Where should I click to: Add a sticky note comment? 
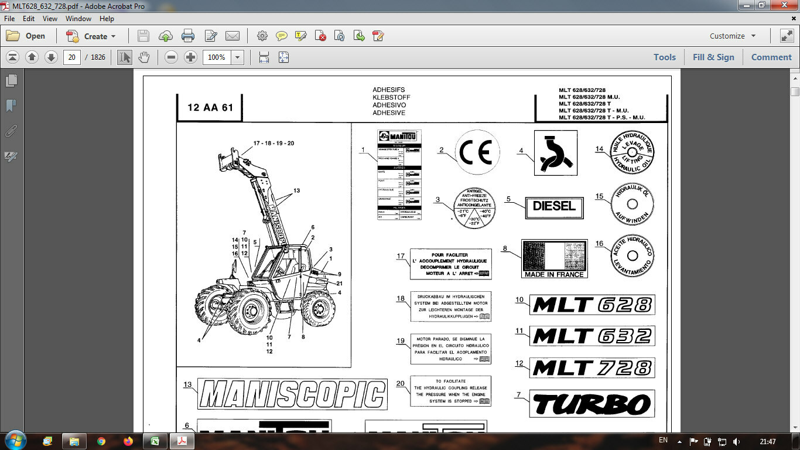(x=282, y=36)
